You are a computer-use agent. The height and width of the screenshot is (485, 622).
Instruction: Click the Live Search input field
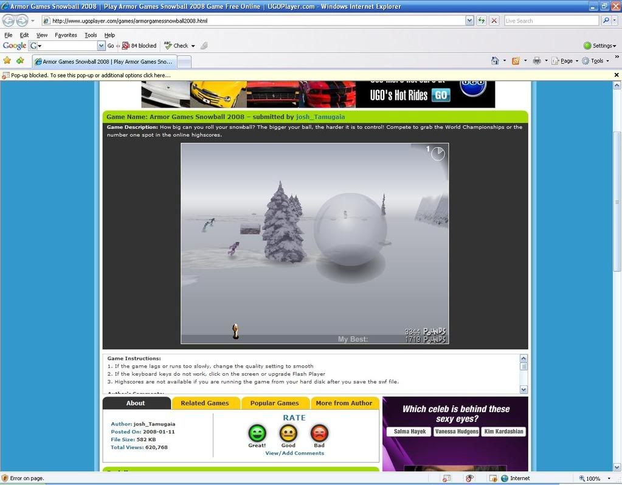(x=551, y=21)
